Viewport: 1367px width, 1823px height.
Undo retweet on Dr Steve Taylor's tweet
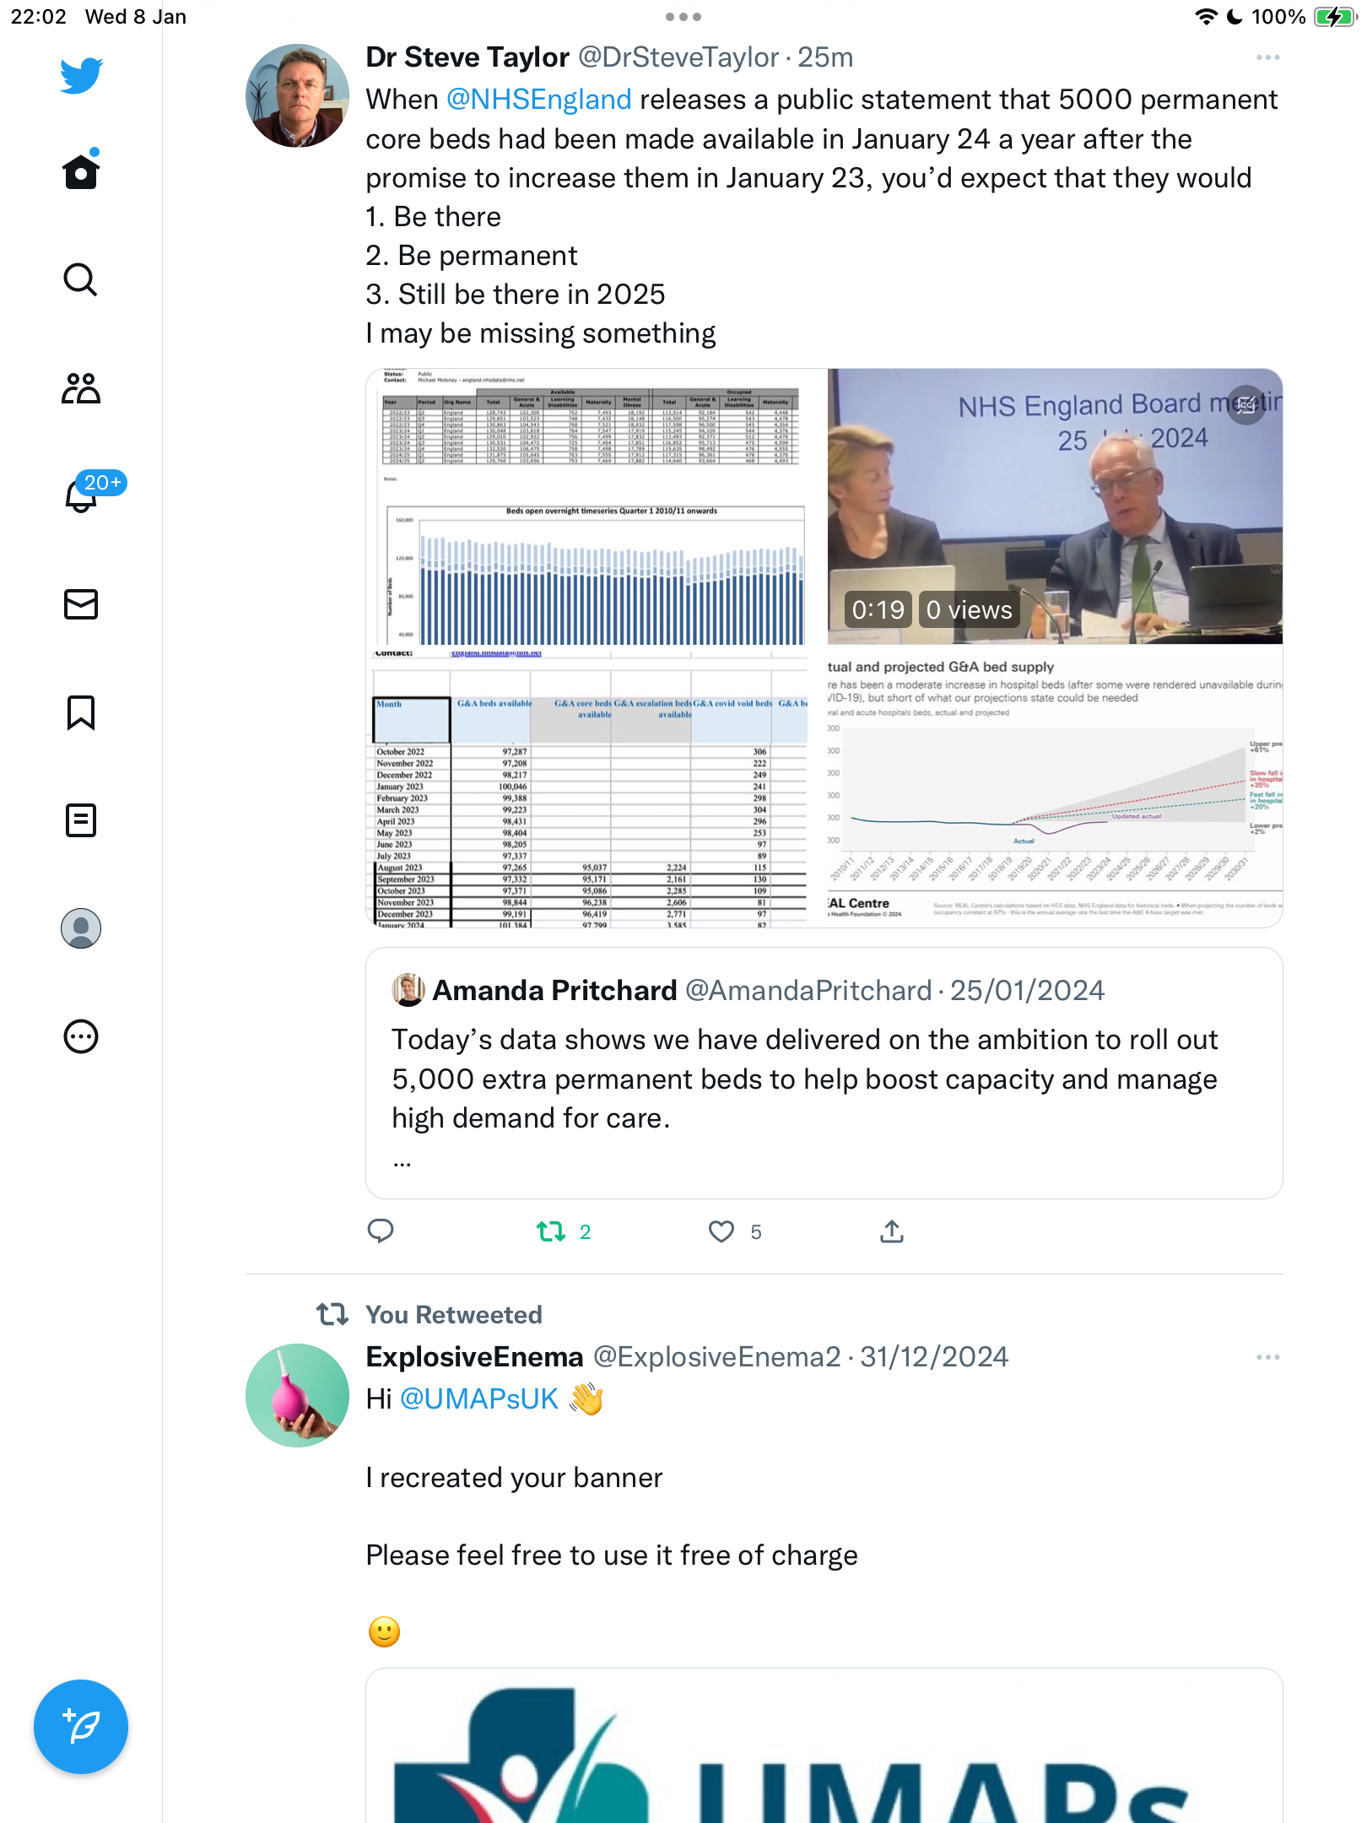click(x=552, y=1232)
